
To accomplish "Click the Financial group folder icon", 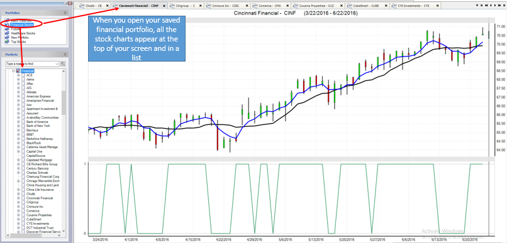I will coord(18,71).
